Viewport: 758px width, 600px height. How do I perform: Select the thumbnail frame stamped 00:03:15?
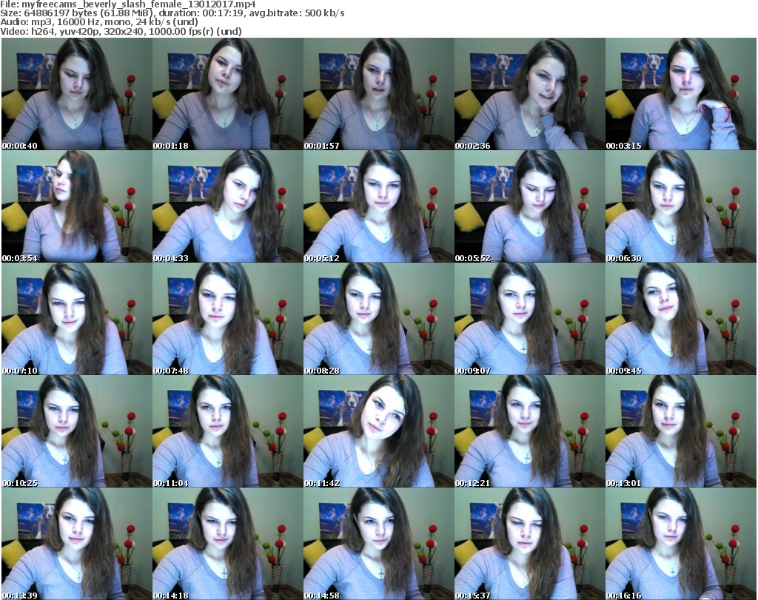click(x=681, y=94)
